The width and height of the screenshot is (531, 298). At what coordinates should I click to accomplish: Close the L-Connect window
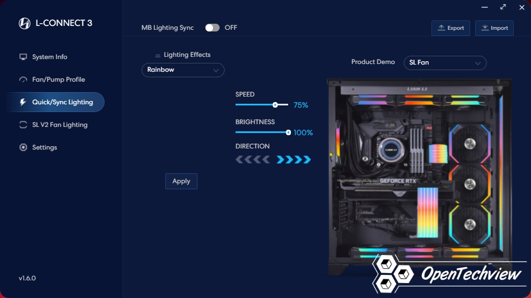(522, 7)
